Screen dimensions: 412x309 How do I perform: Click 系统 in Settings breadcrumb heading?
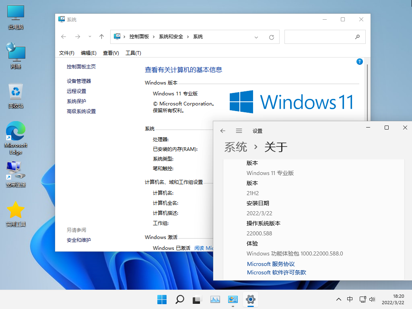click(x=235, y=147)
